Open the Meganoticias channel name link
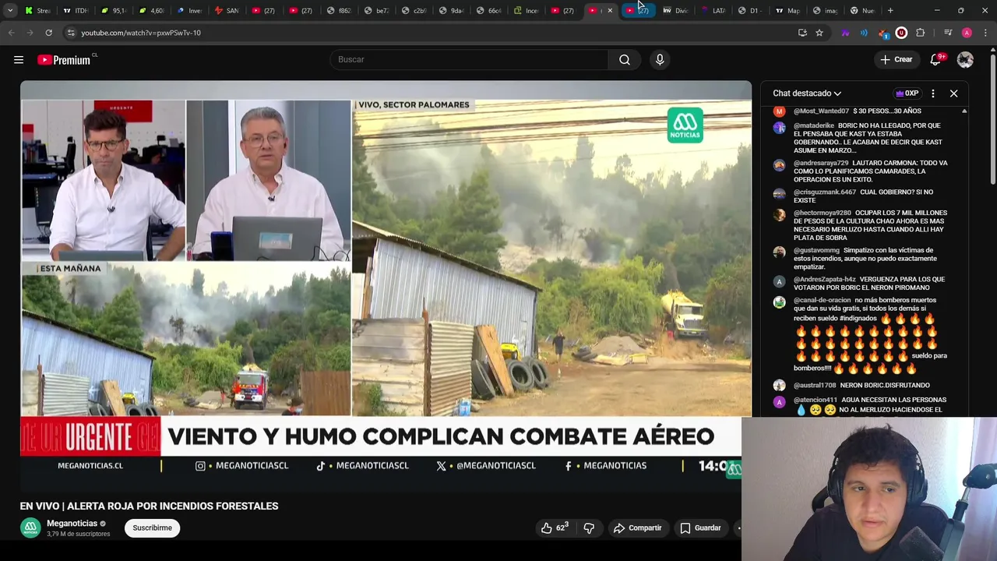This screenshot has width=997, height=561. pyautogui.click(x=72, y=524)
